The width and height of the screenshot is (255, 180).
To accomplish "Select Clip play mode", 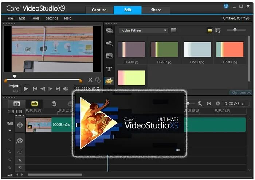I will [x=16, y=91].
